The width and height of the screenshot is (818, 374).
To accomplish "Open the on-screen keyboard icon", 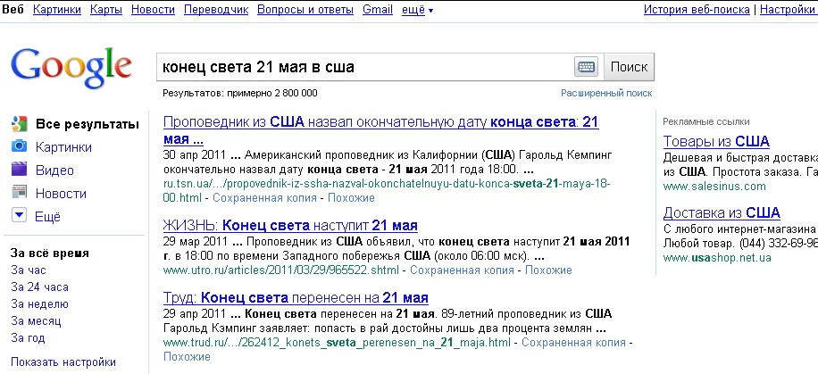I will pyautogui.click(x=587, y=67).
